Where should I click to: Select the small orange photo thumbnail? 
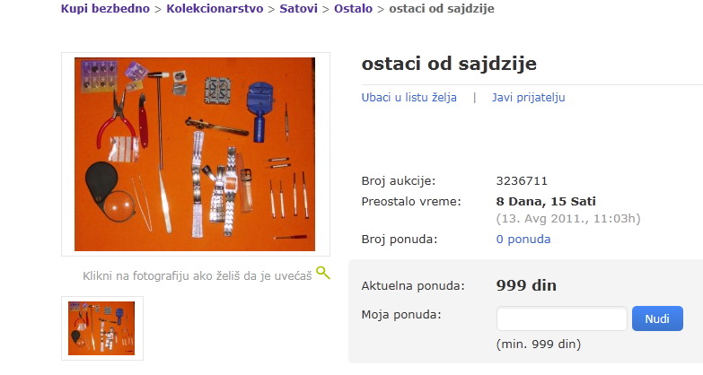101,328
